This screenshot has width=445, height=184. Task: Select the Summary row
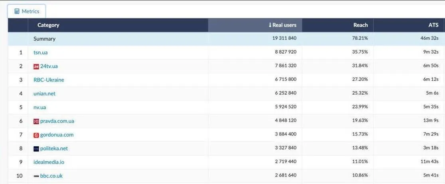click(x=44, y=39)
